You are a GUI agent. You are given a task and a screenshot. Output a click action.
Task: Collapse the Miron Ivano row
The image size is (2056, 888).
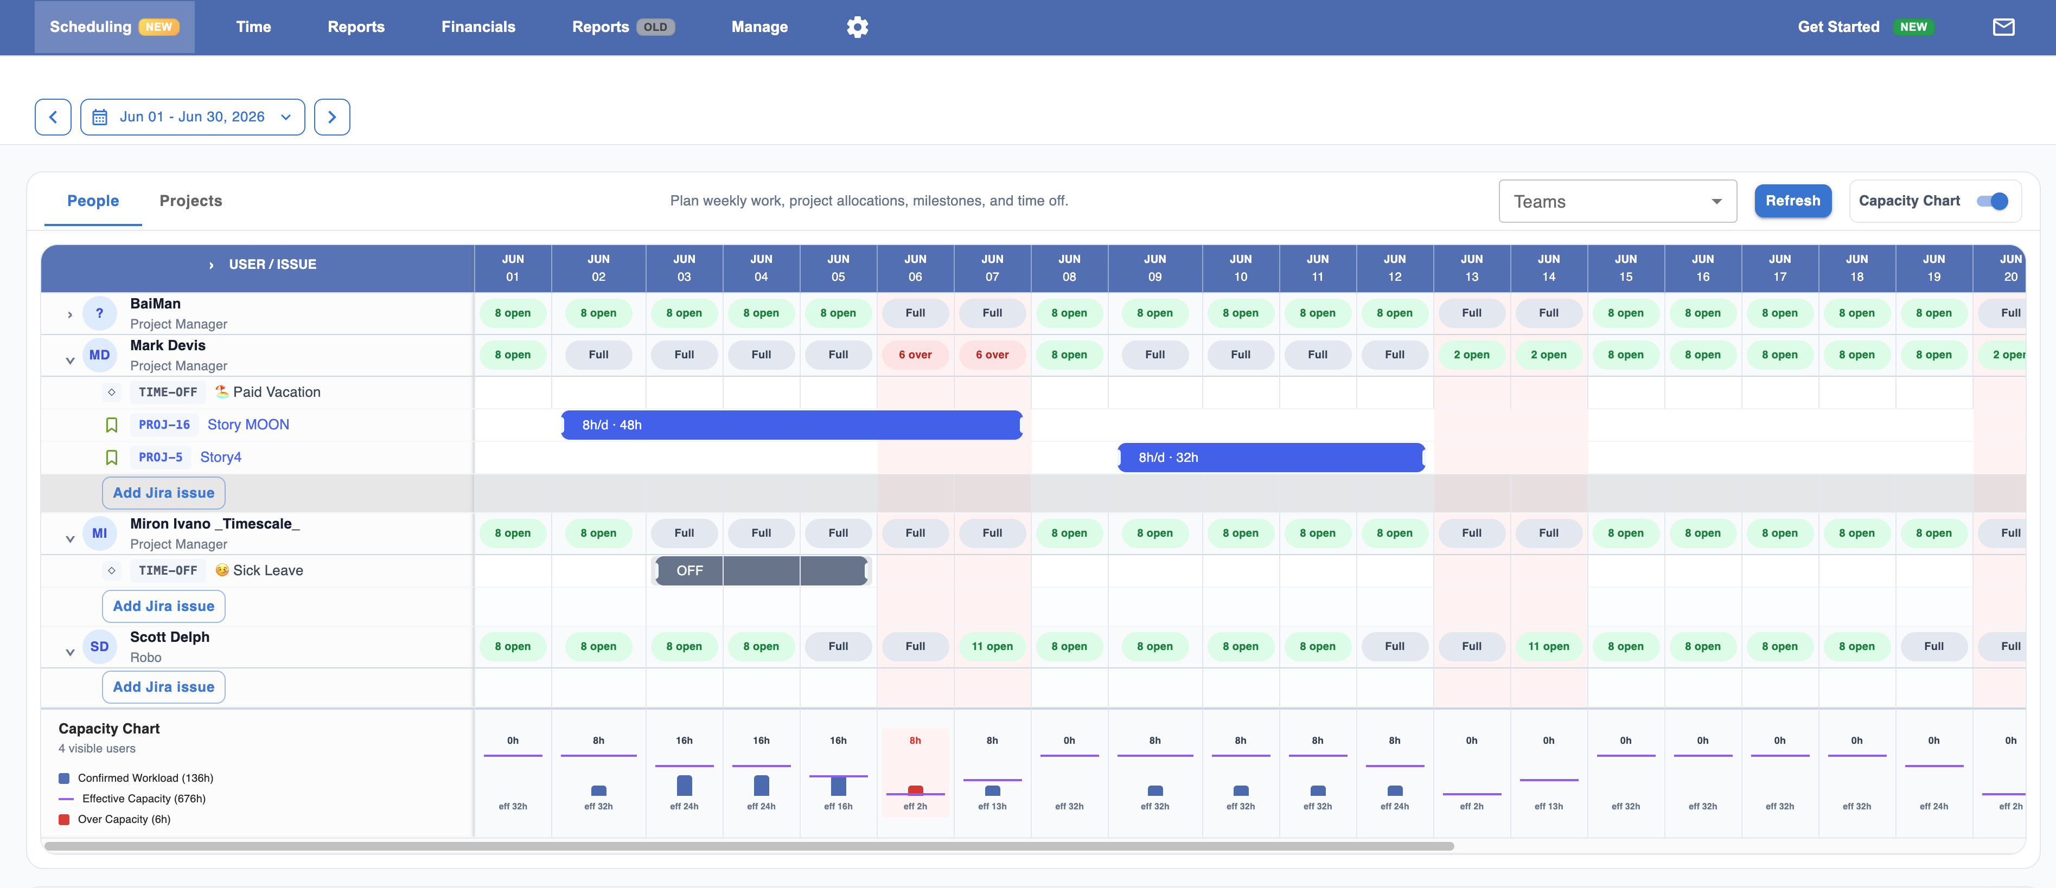(x=70, y=539)
